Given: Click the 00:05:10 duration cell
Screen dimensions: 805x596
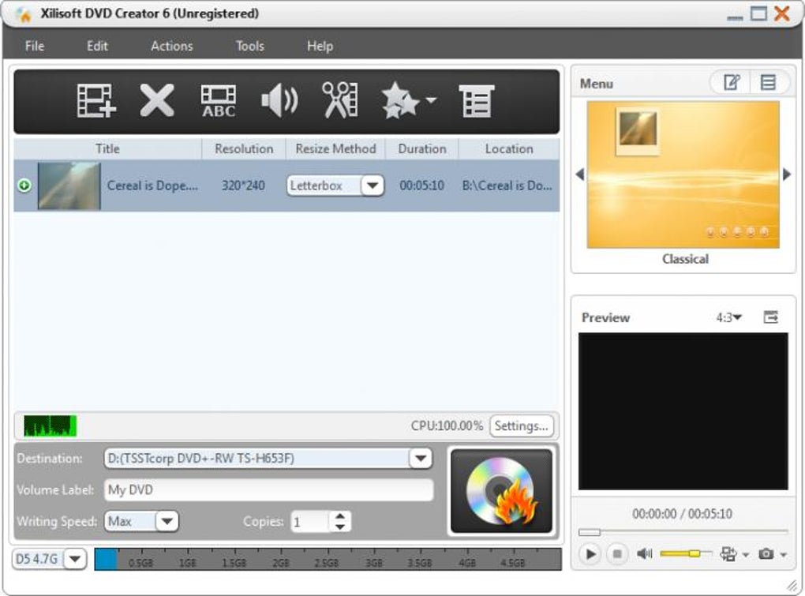Looking at the screenshot, I should click(421, 186).
